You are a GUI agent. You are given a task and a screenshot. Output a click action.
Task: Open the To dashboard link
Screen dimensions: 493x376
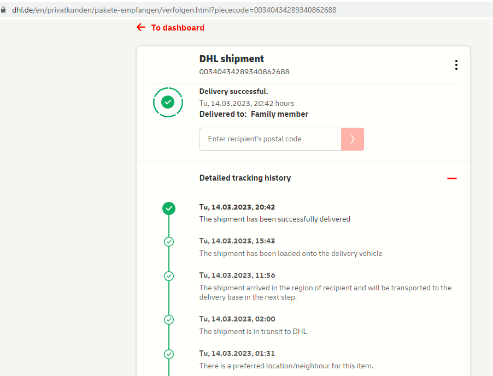[x=178, y=28]
